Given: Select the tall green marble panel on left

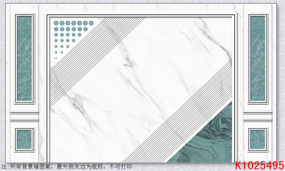Looking at the screenshot, I should tap(24, 58).
